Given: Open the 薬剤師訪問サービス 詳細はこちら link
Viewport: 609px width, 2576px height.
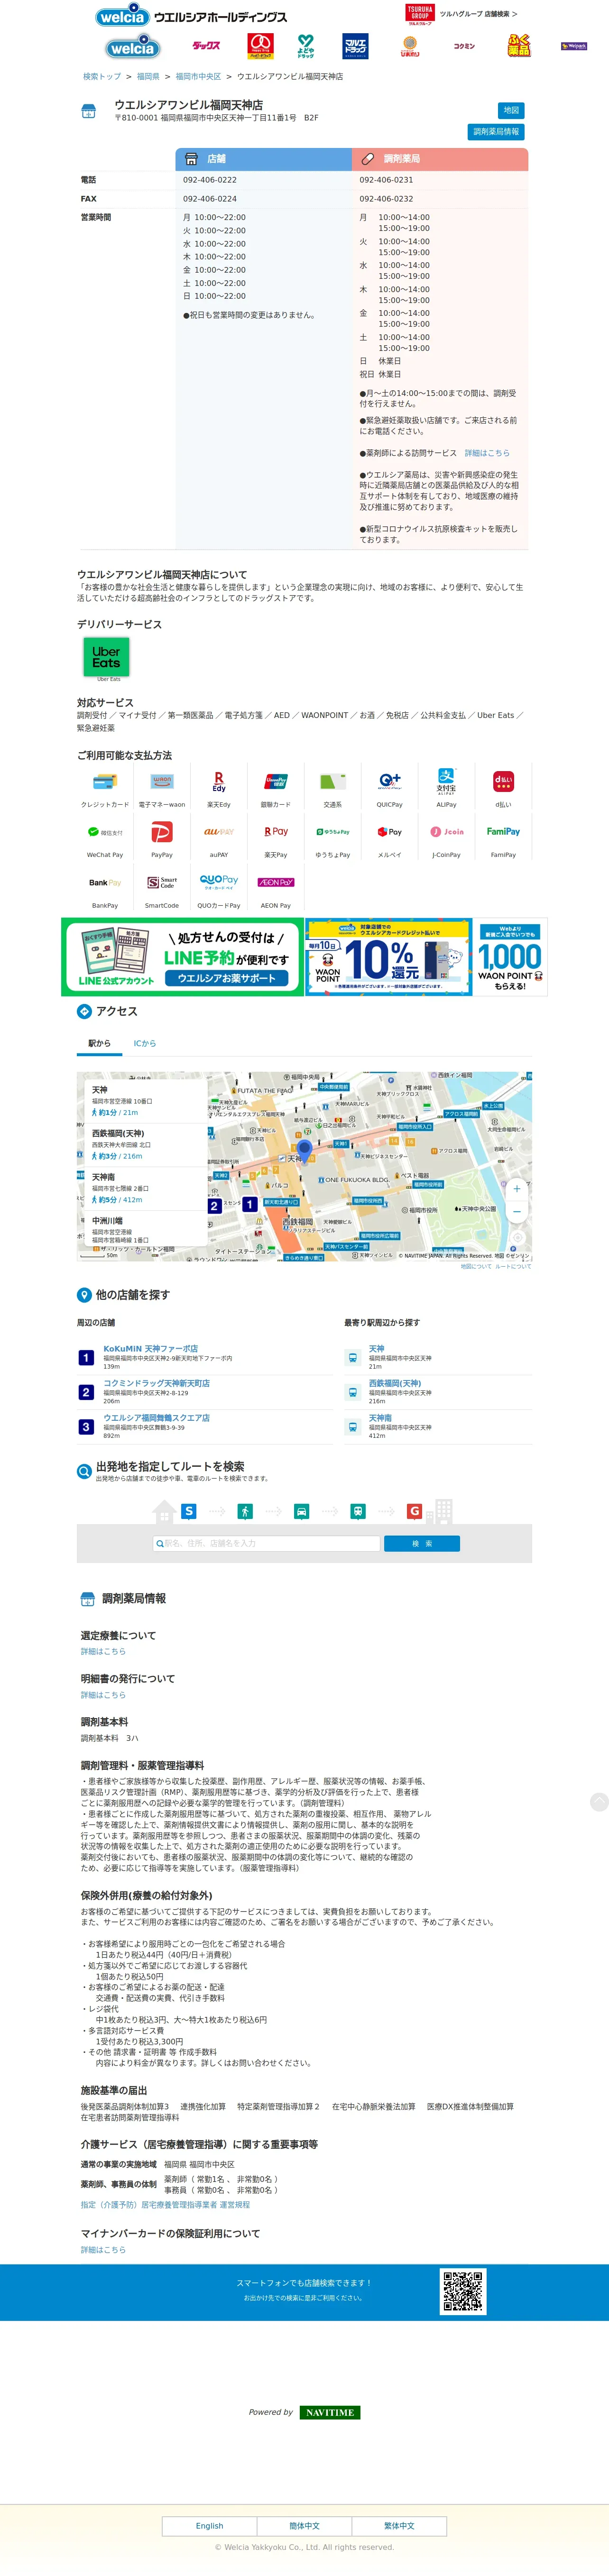Looking at the screenshot, I should click(487, 453).
